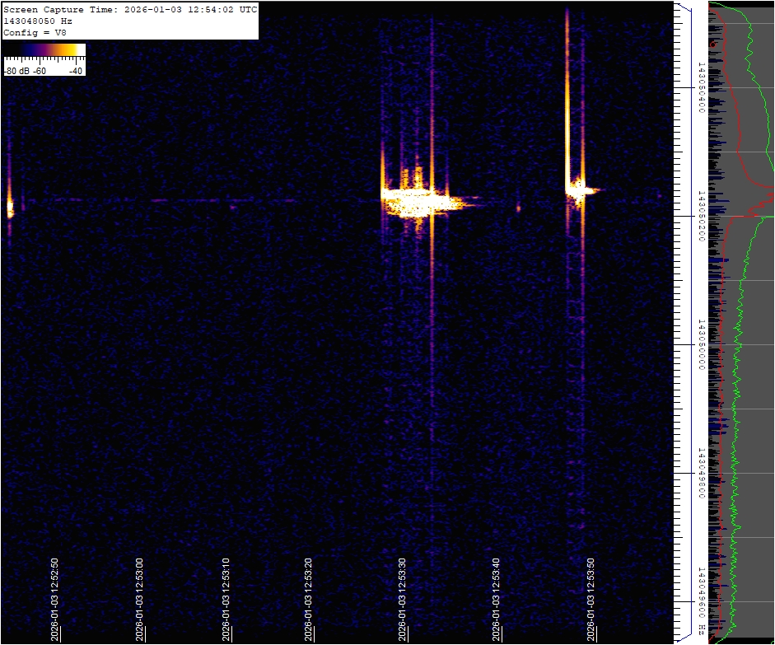Click the short bright burst at left edge
Viewport: 775px width, 645px height.
point(10,207)
